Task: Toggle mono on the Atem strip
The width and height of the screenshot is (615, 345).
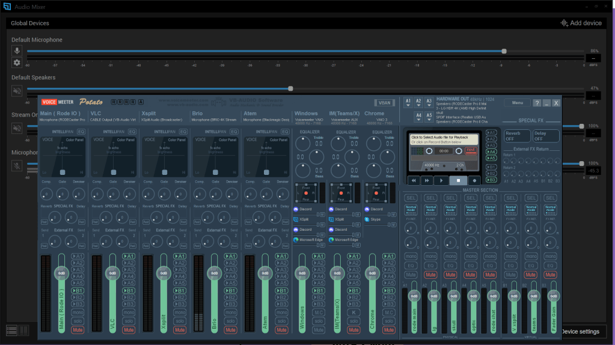Action: tap(281, 313)
